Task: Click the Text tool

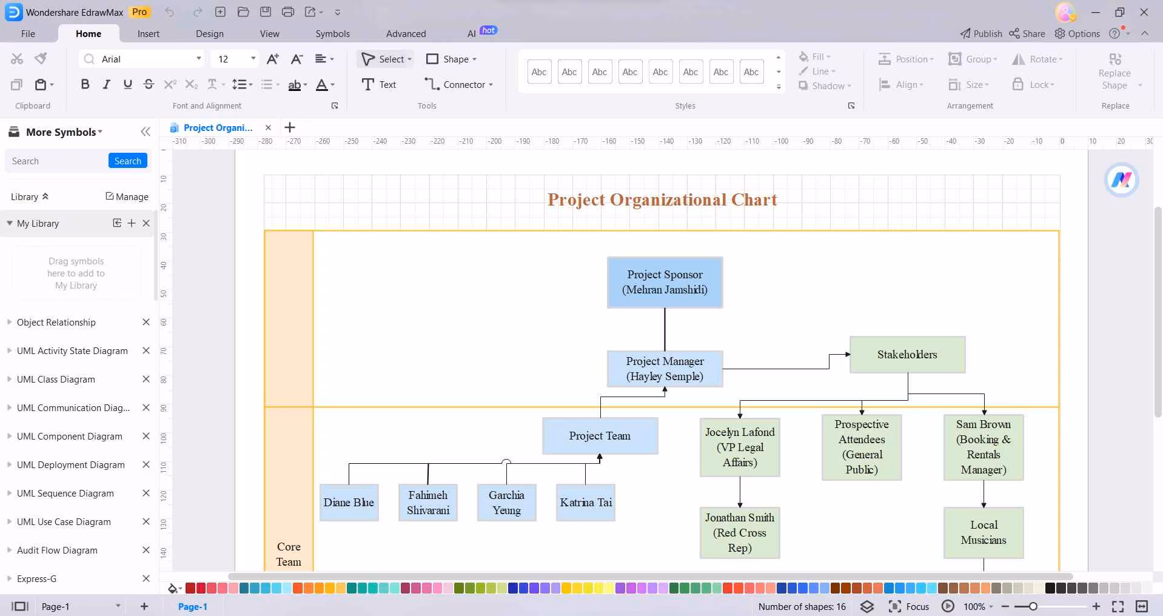Action: [379, 84]
